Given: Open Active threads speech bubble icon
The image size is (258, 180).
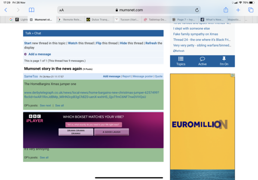Looking at the screenshot, I should tap(202, 61).
